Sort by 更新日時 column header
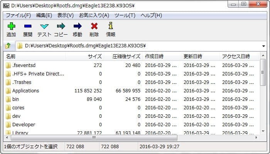This screenshot has height=154, width=270. tap(200, 56)
